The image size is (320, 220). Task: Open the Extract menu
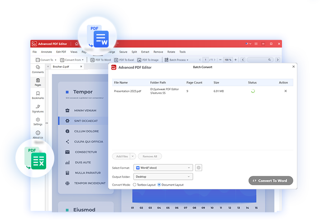(145, 52)
